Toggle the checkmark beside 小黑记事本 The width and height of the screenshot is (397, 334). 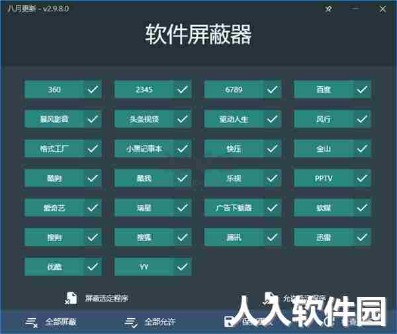(x=183, y=148)
